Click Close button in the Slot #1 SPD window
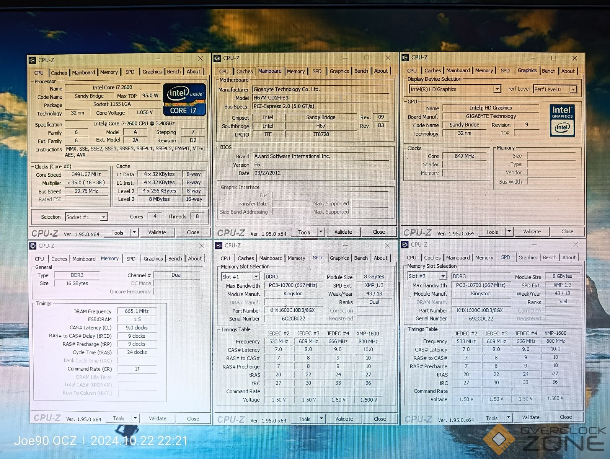 coord(380,419)
